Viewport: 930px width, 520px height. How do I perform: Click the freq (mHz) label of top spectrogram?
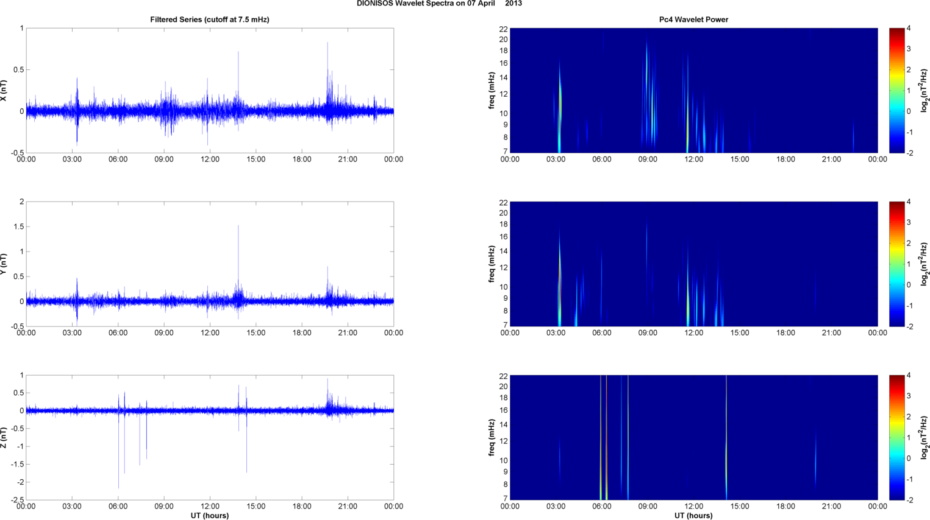tap(492, 91)
